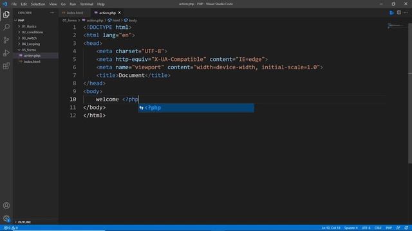Open the Search view icon
412x231 pixels.
(x=6, y=27)
